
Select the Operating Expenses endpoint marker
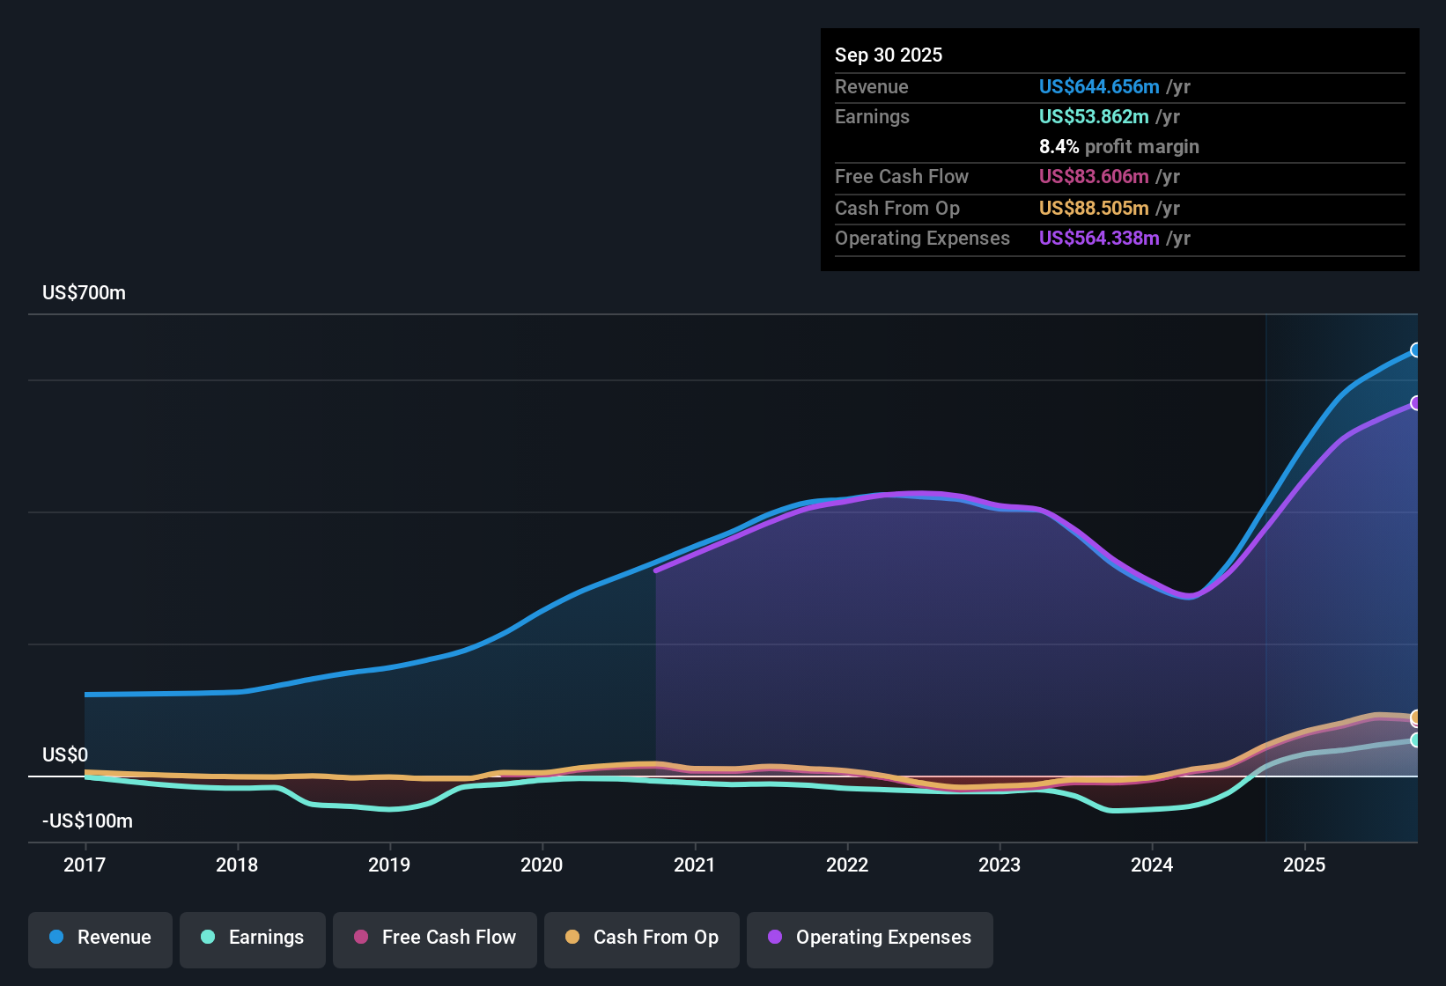pos(1416,403)
